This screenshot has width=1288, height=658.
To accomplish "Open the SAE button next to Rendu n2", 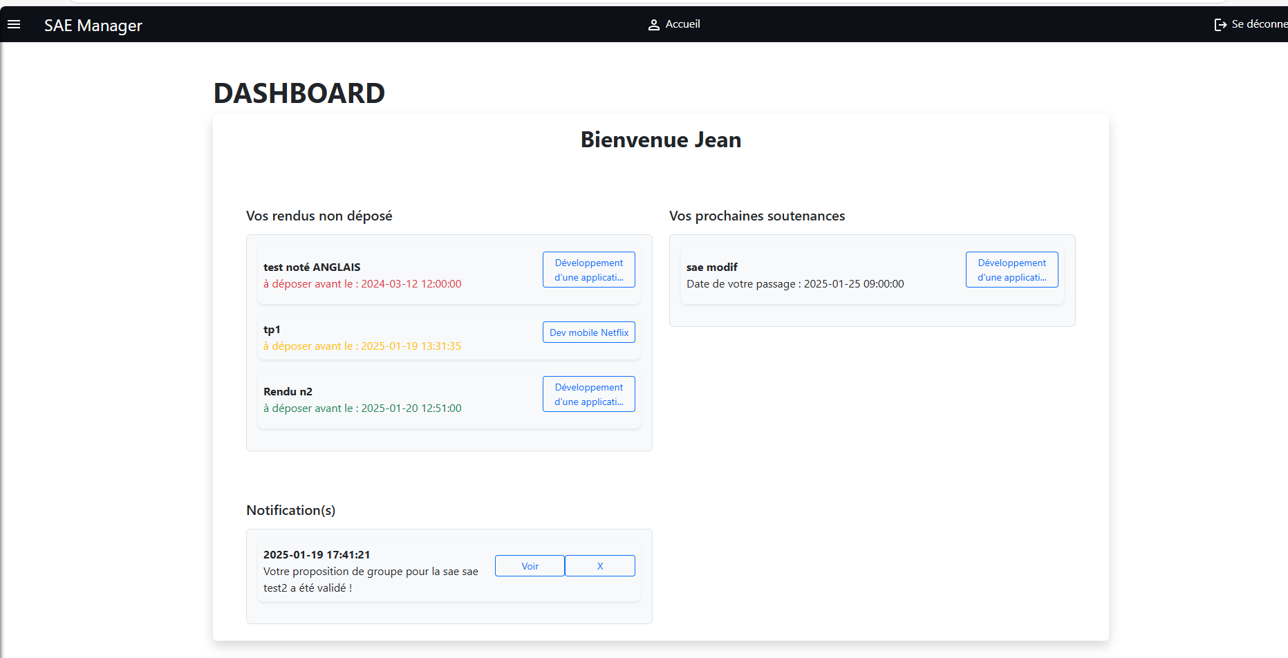I will tap(588, 394).
